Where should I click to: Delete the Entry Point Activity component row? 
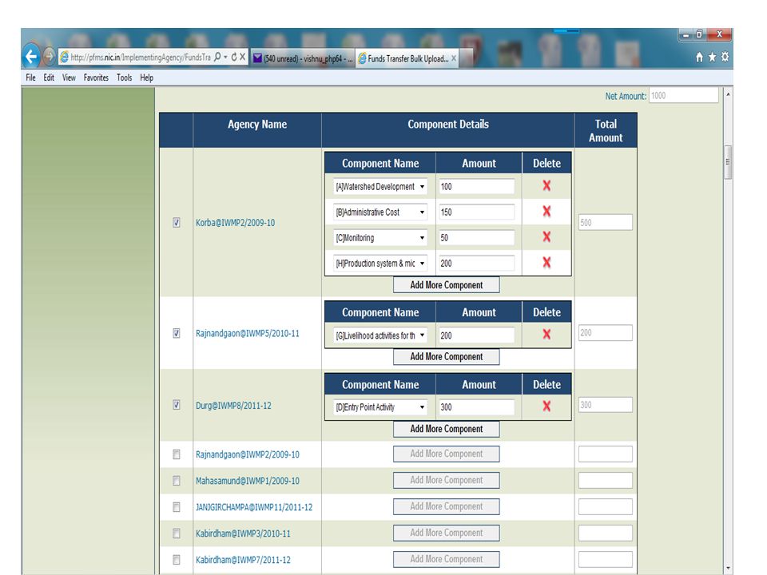[546, 406]
